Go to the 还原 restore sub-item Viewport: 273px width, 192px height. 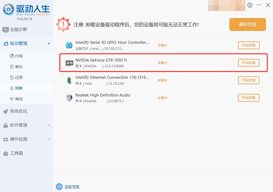tap(18, 77)
